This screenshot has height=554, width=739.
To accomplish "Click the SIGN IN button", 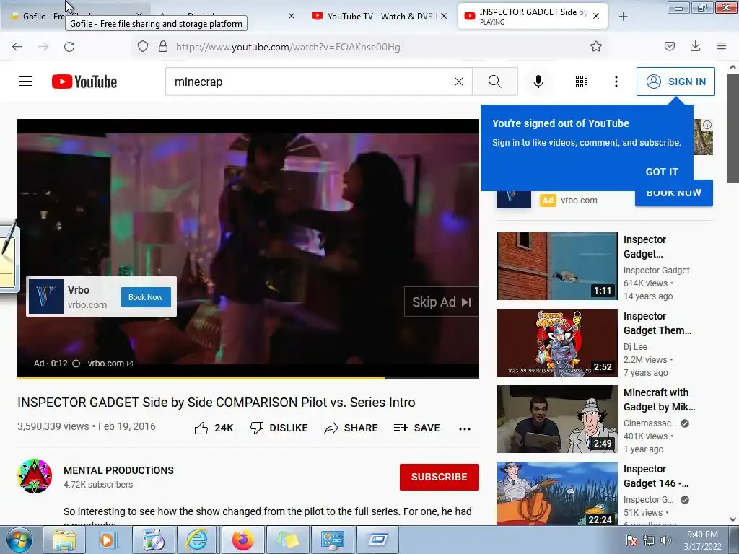I will click(675, 82).
